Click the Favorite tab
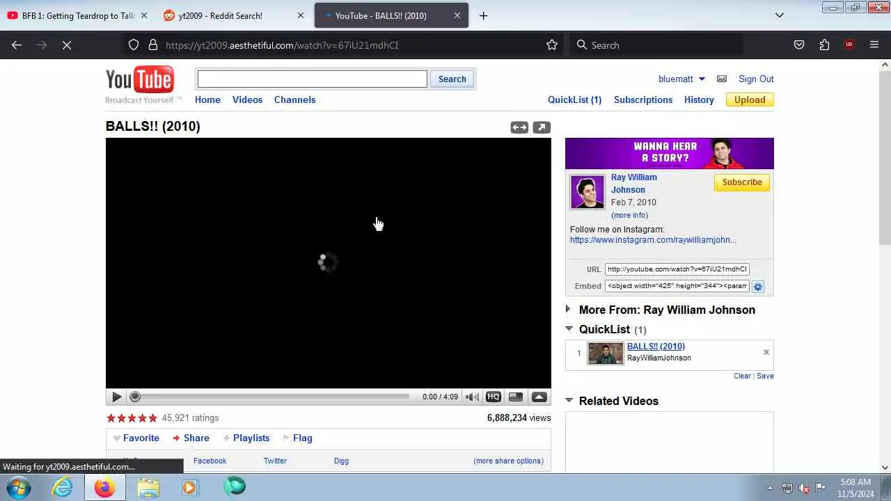891x501 pixels. 136,438
